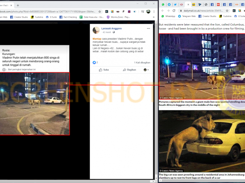Switch to the yellow AFP icon tab
This screenshot has width=245, height=183.
(194, 5)
